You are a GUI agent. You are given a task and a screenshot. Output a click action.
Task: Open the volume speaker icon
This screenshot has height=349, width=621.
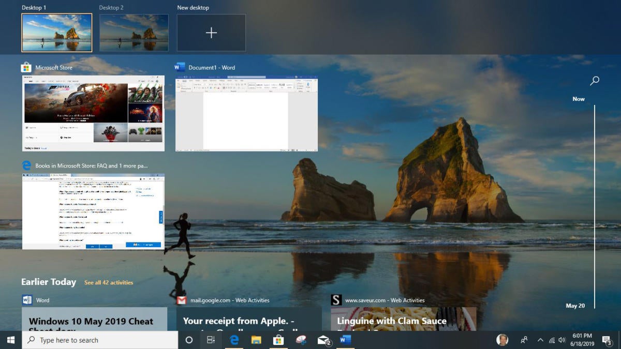[x=561, y=340]
